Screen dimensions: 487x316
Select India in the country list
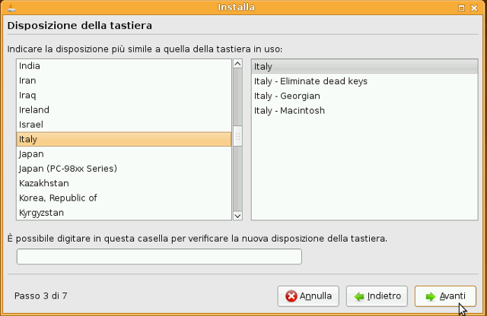[123, 66]
